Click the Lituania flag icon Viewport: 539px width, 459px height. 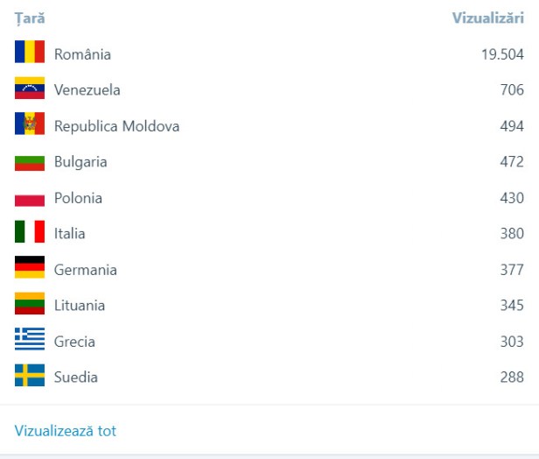pos(30,305)
